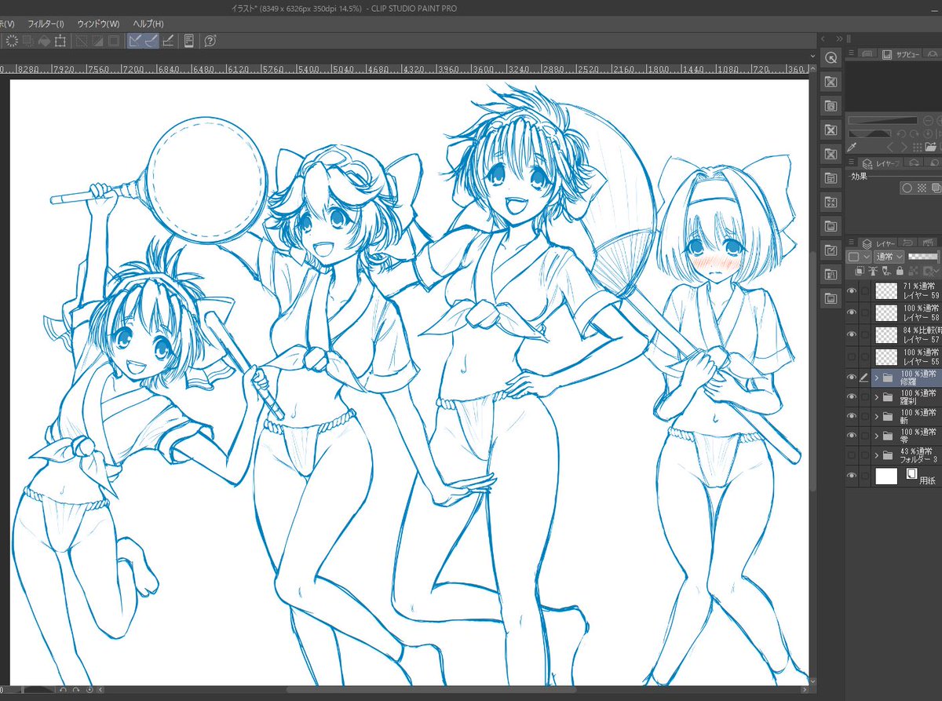Viewport: 942px width, 701px height.
Task: Hide レイヤー 58 with its eye icon
Action: point(852,312)
